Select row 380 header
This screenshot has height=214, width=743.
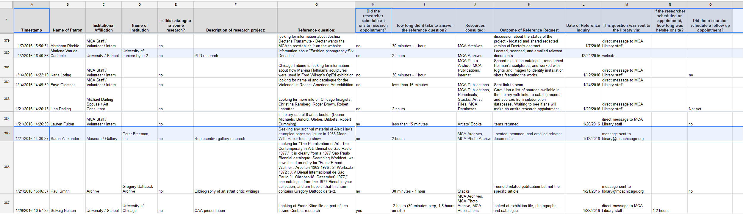pyautogui.click(x=7, y=53)
